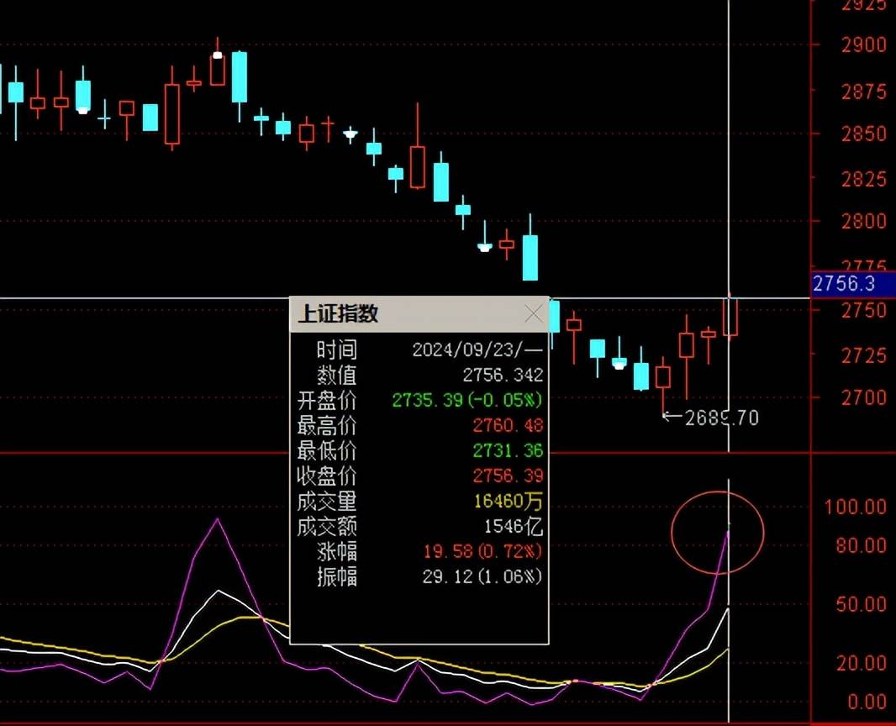
Task: Click the 振幅 value 29.12 (1.06%)
Action: point(482,576)
